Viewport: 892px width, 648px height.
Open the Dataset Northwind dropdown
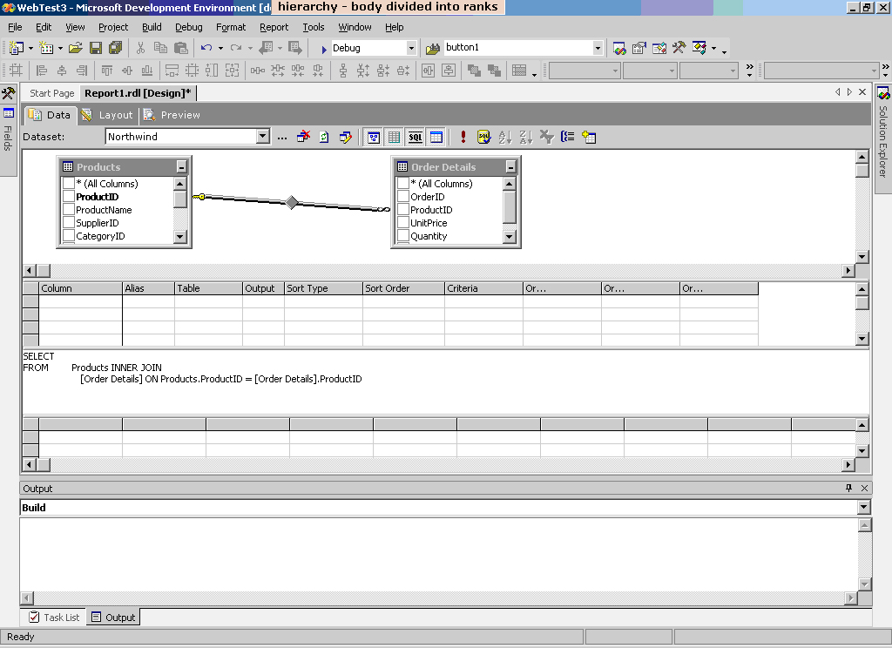pyautogui.click(x=262, y=137)
